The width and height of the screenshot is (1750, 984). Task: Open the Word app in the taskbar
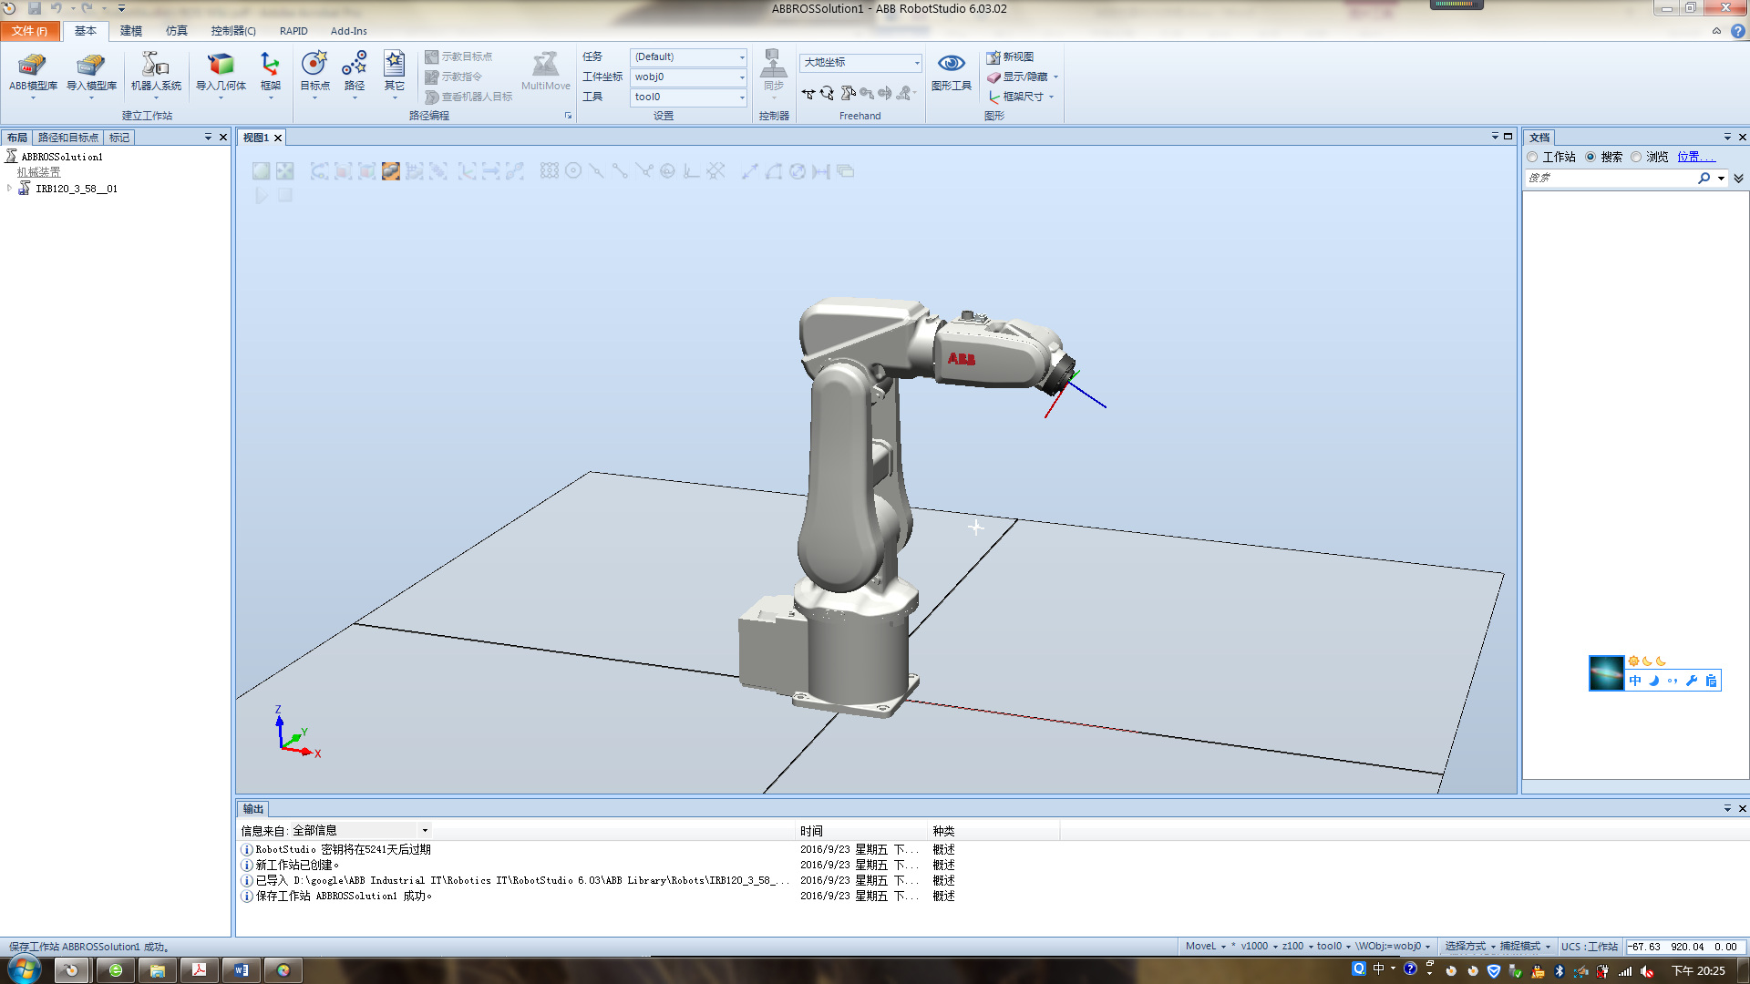pos(242,970)
